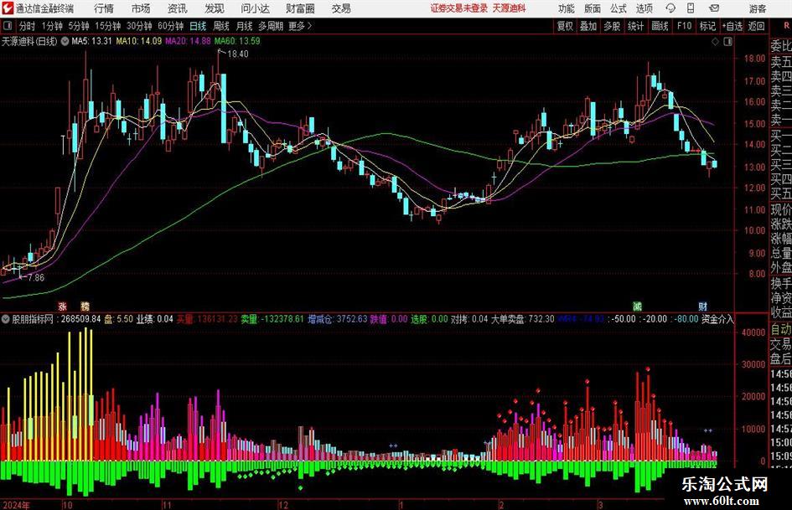Open the mail envelope icon
The width and height of the screenshot is (792, 510).
714,8
